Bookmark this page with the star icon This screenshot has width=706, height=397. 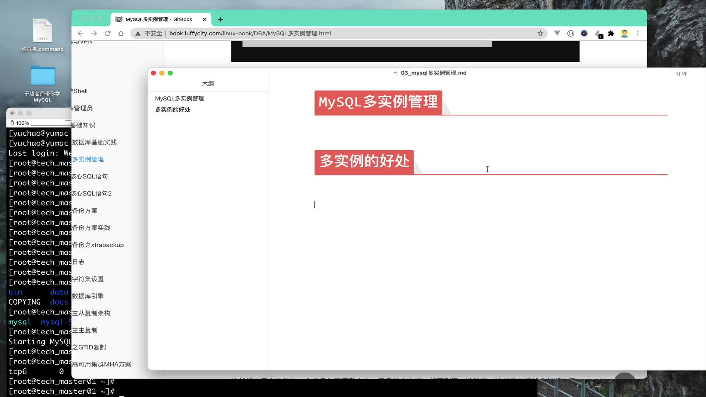tap(540, 33)
